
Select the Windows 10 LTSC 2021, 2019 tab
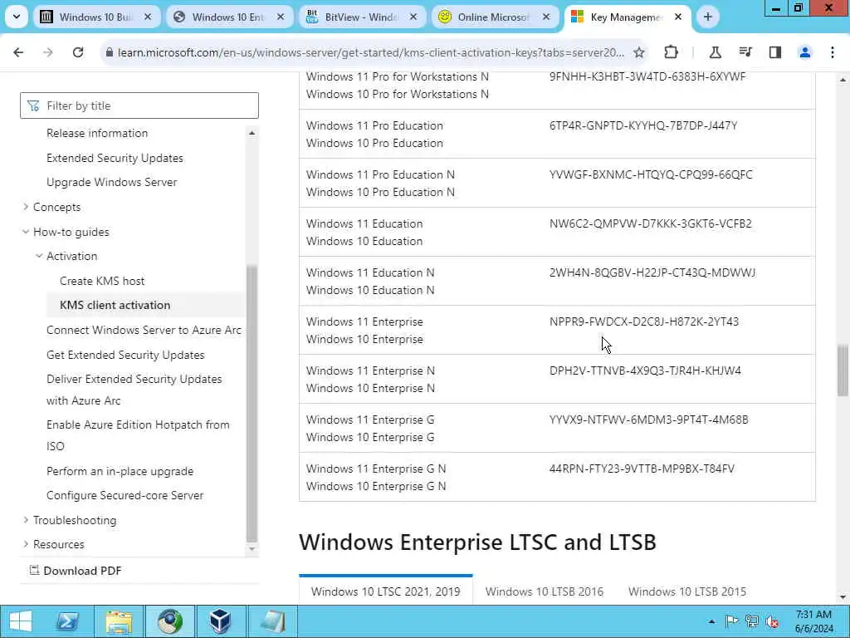(385, 591)
